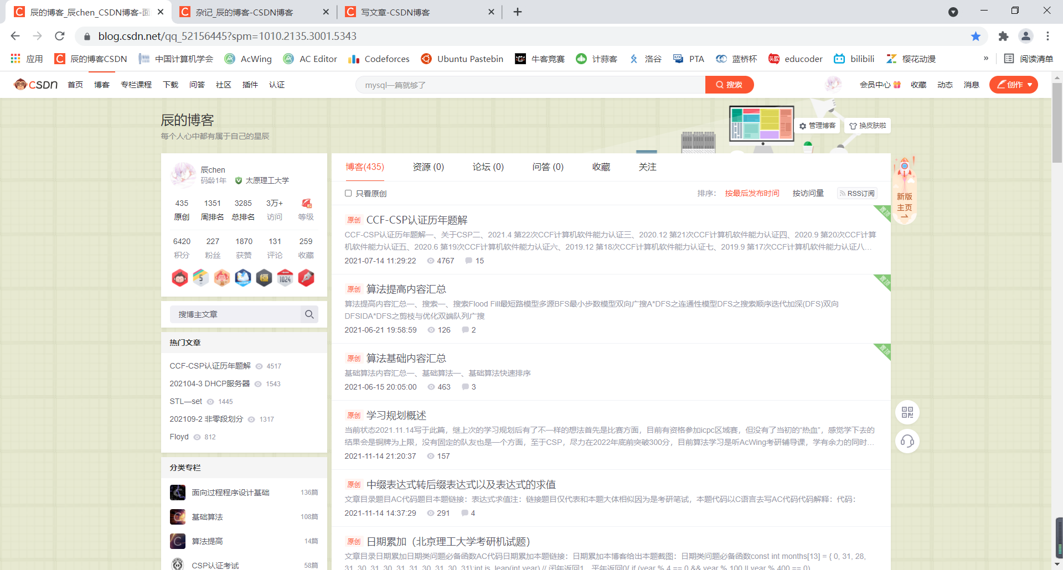Click the 管理博客 button

[817, 126]
